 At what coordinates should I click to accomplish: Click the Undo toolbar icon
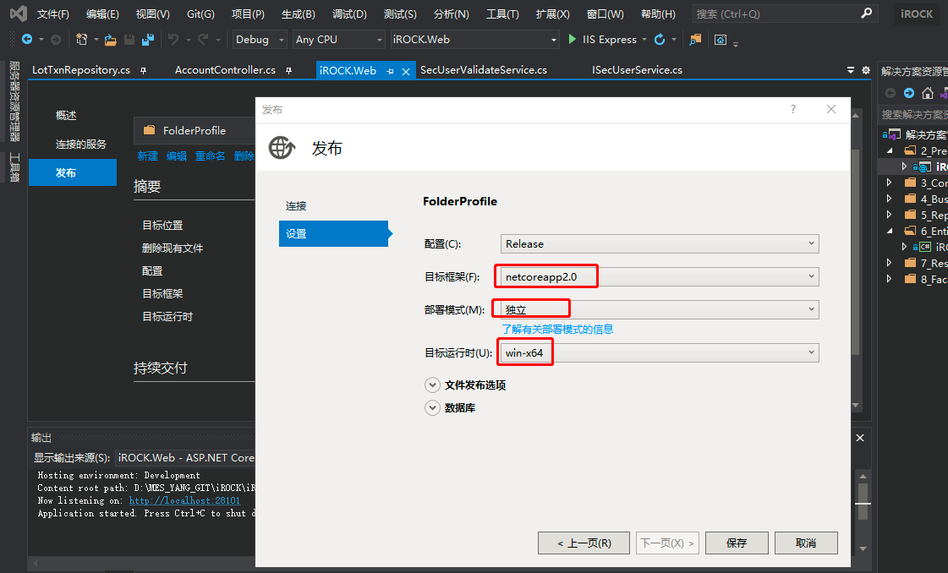[x=173, y=39]
